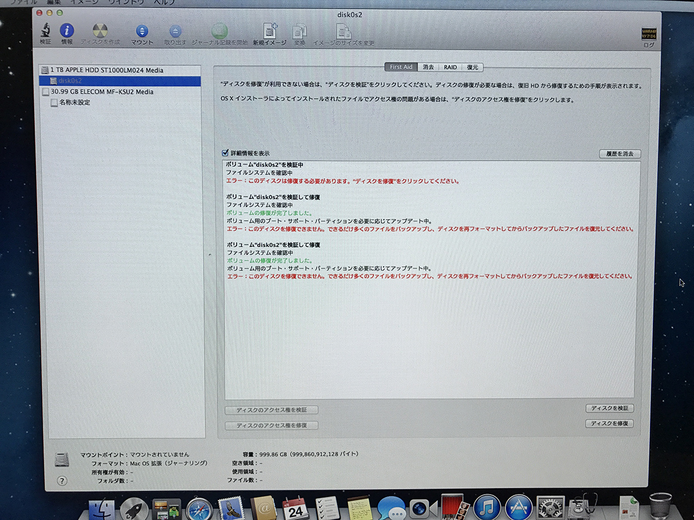Click イメージのサイズを変更 (Resize Image) toolbar icon
The height and width of the screenshot is (520, 694).
tap(344, 32)
